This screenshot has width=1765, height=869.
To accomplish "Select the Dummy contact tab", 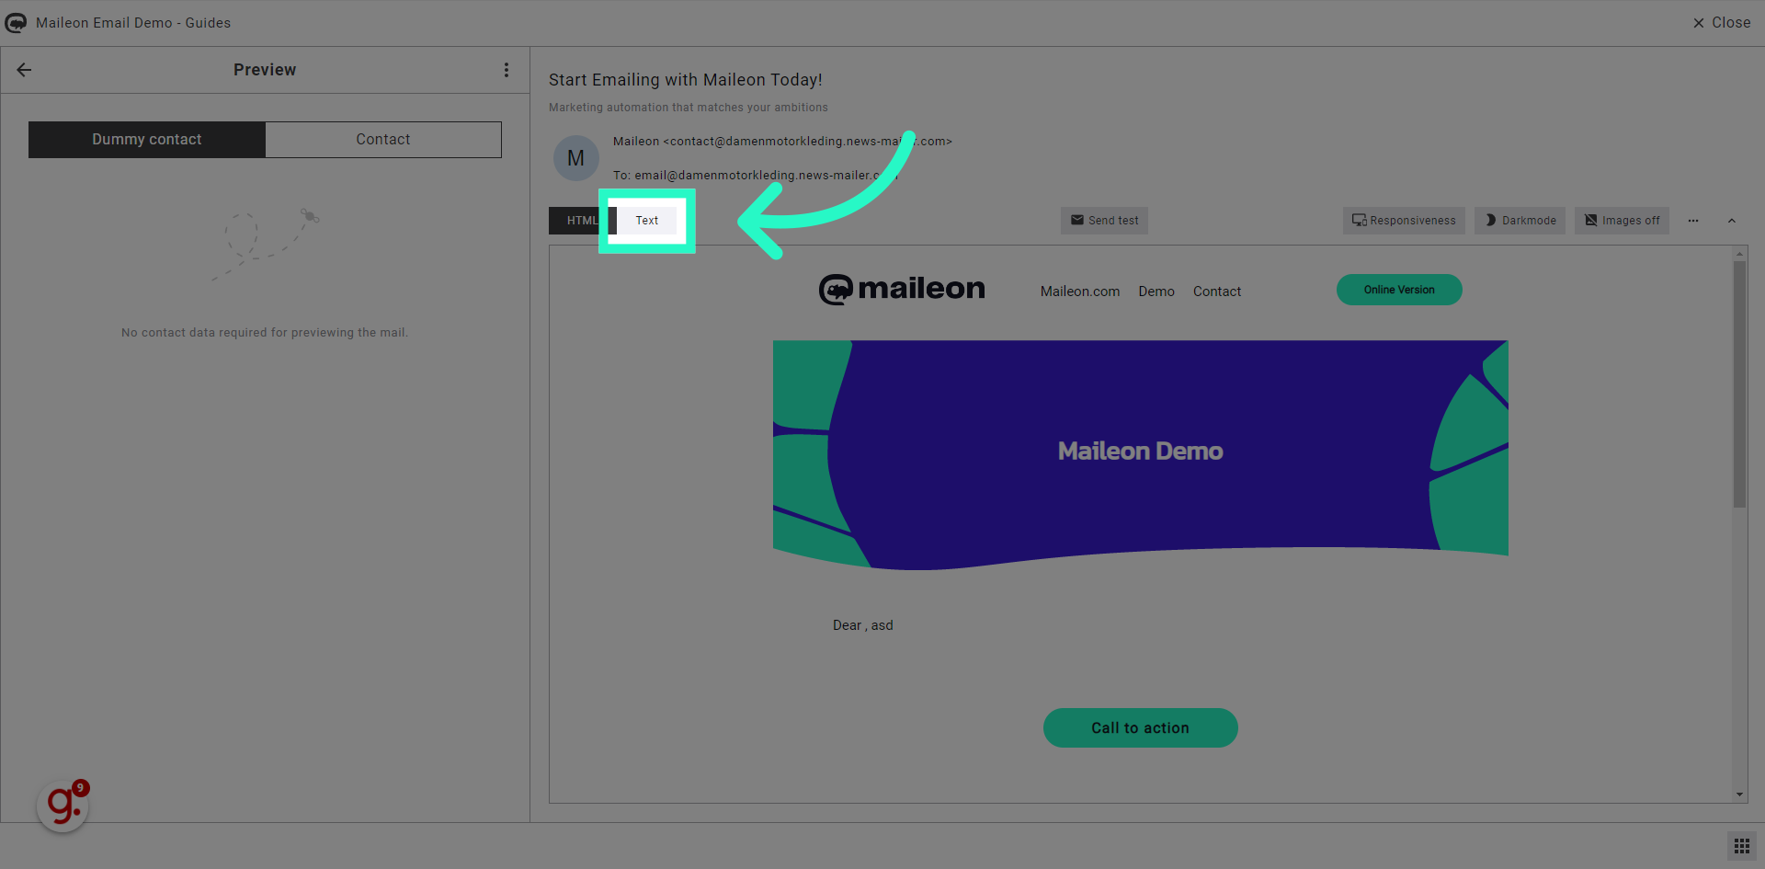I will (147, 140).
